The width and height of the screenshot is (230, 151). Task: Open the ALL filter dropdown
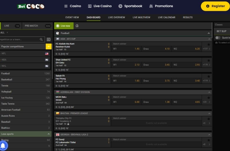4,33
